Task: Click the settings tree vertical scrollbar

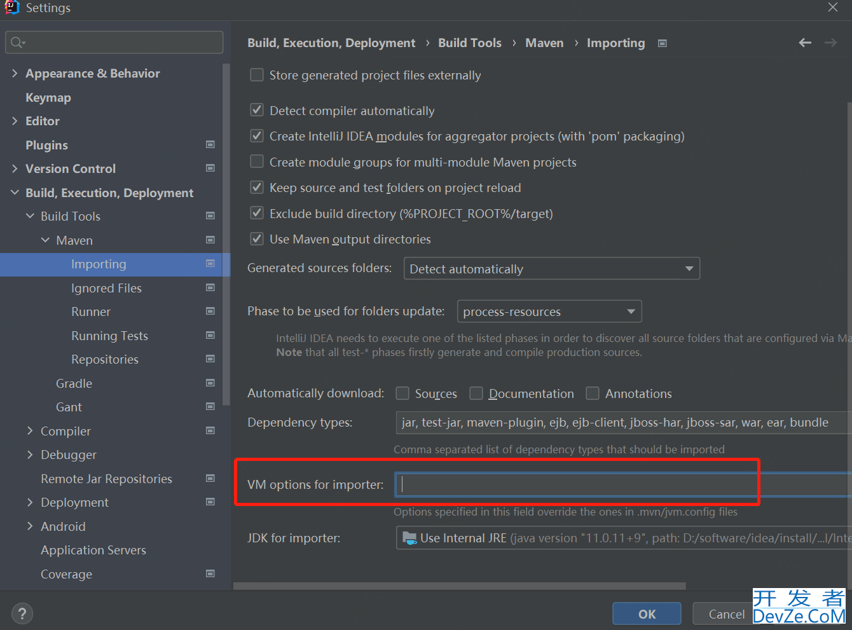Action: (x=226, y=234)
